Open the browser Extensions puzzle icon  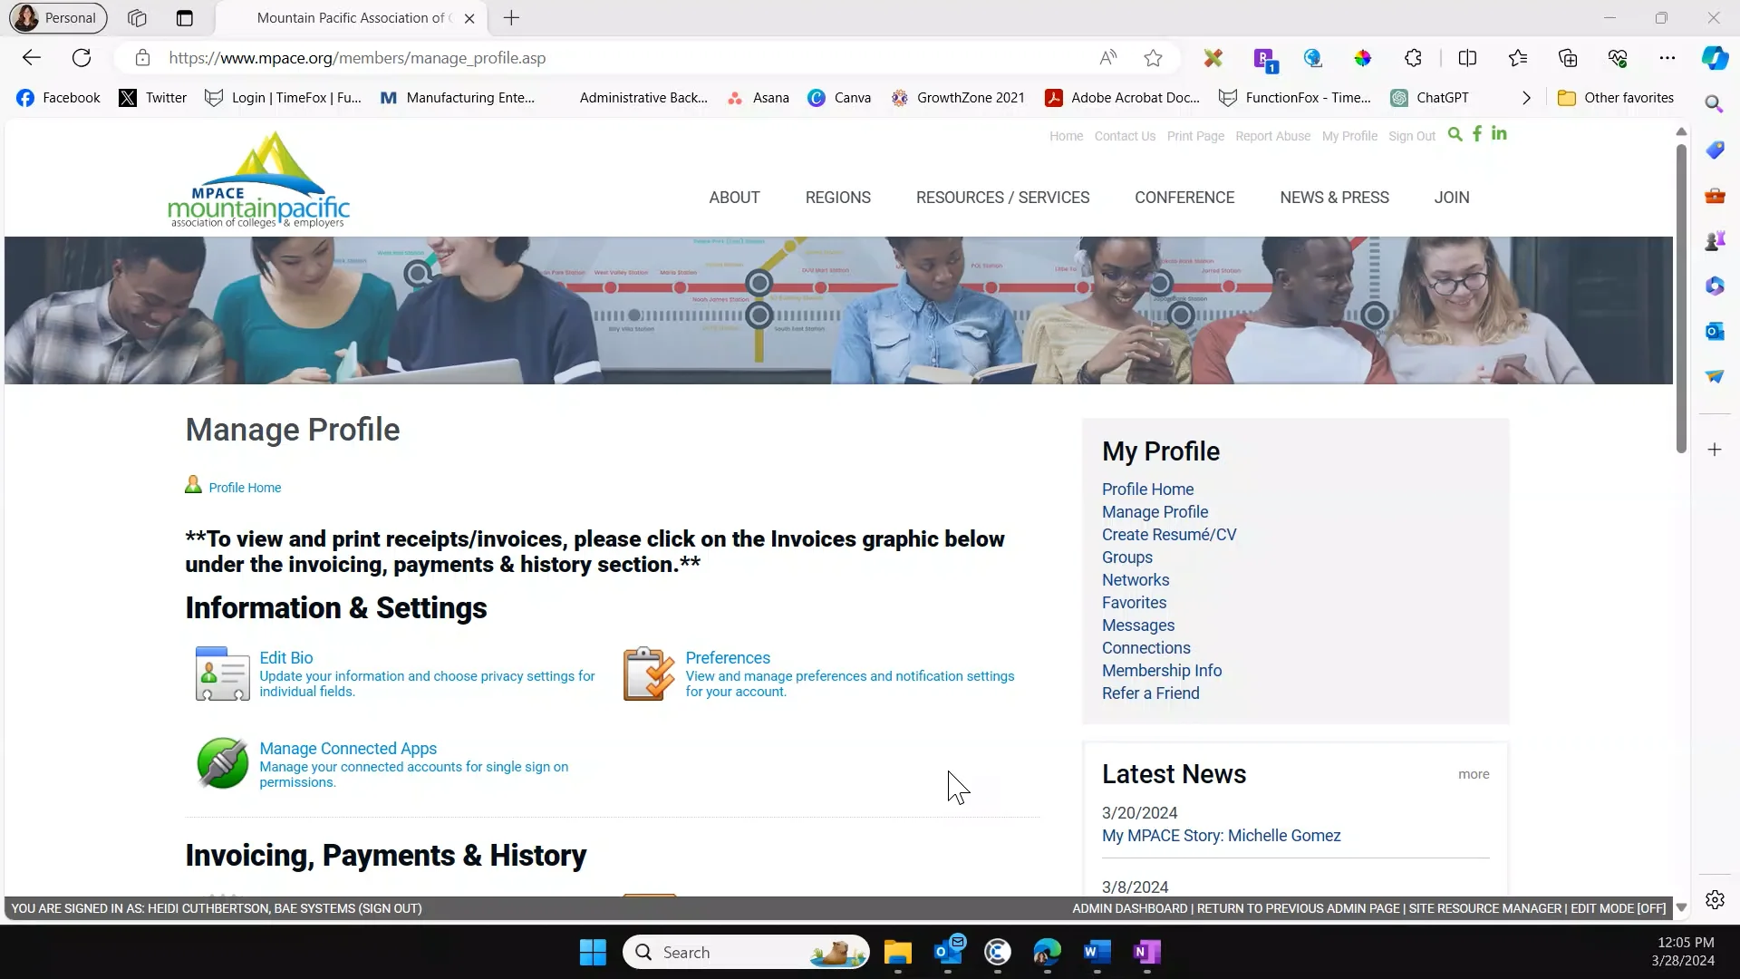click(x=1413, y=58)
